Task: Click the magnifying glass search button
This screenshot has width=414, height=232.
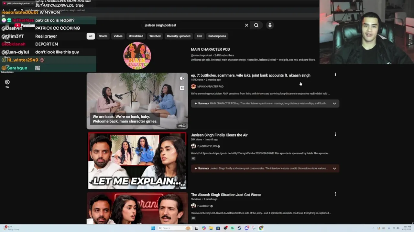Action: pos(256,25)
